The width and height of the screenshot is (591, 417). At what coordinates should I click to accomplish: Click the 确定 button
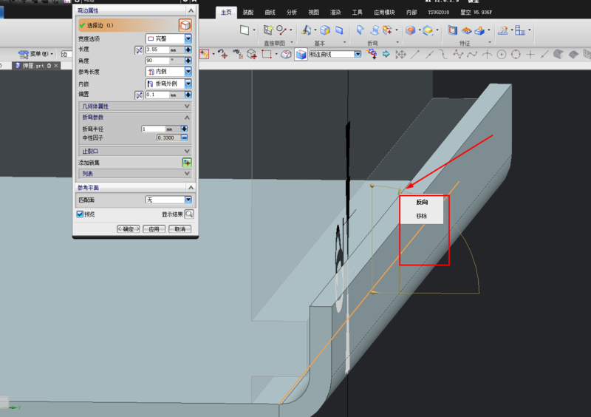click(128, 228)
